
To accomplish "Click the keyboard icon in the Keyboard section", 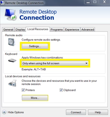I will [12, 60].
